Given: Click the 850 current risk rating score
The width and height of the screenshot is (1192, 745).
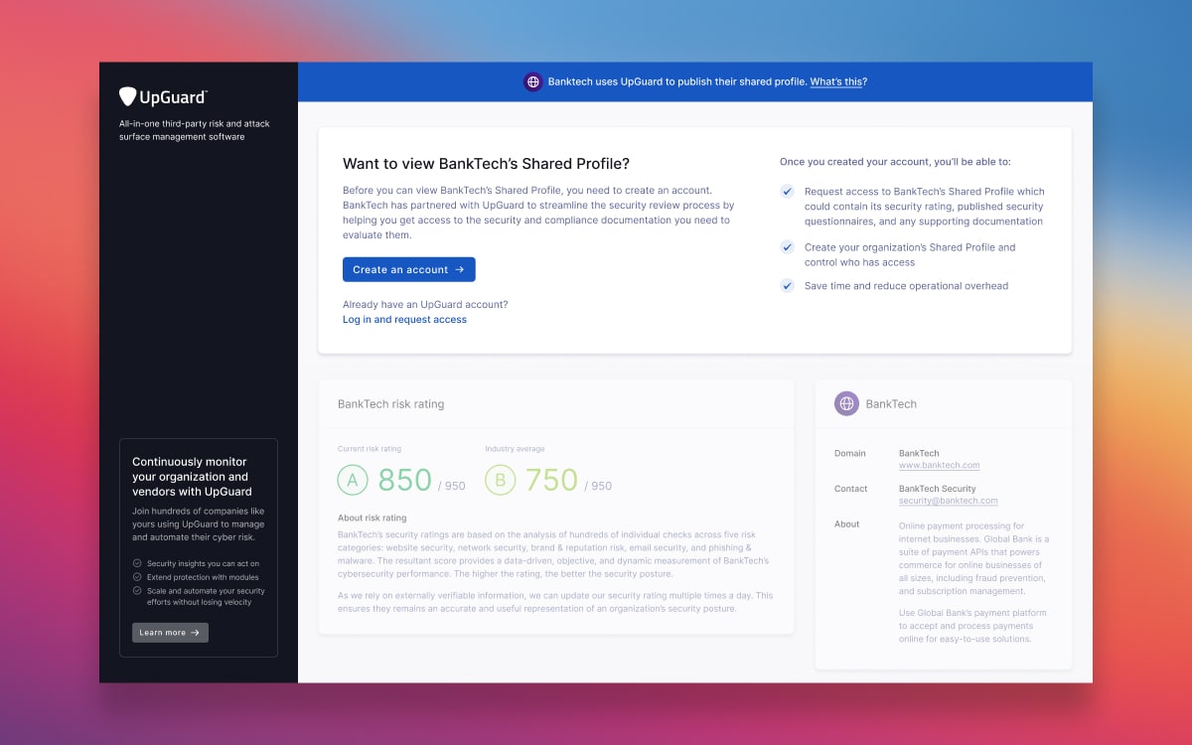Looking at the screenshot, I should click(405, 481).
